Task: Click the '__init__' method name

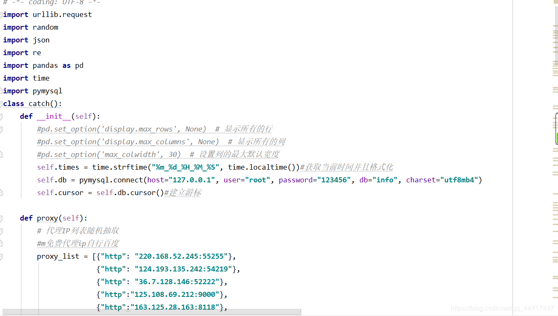Action: pos(54,116)
